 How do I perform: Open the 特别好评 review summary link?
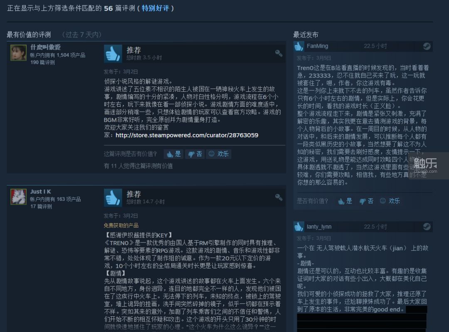(155, 8)
